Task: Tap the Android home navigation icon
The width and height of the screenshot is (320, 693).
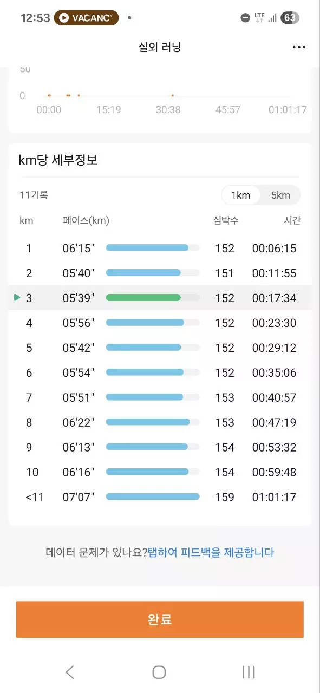Action: [159, 672]
